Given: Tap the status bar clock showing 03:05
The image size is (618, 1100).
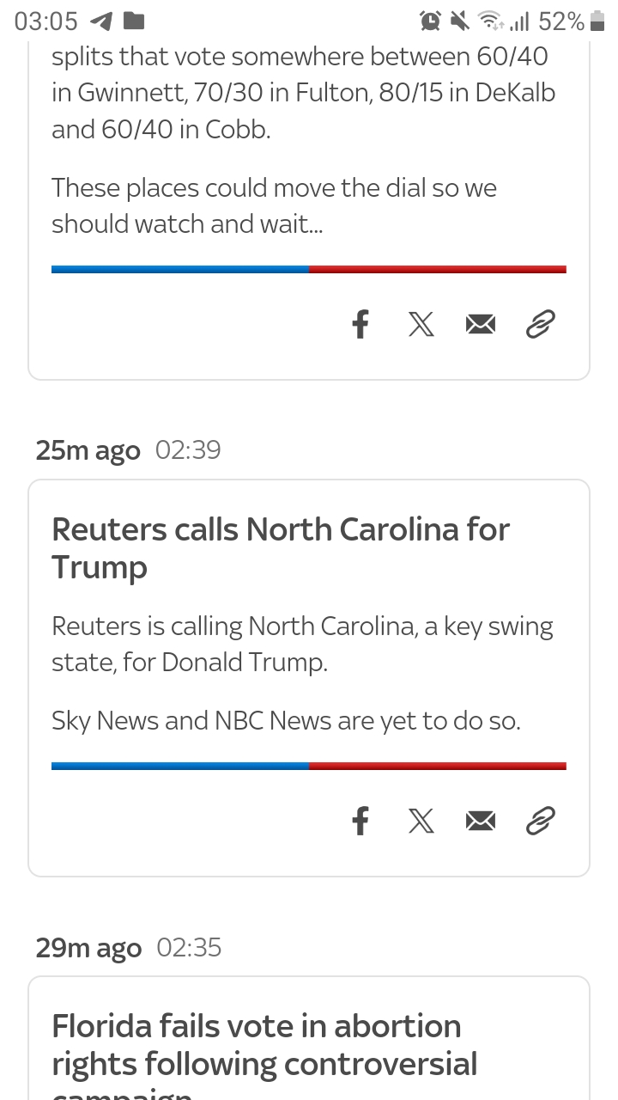Looking at the screenshot, I should click(46, 21).
